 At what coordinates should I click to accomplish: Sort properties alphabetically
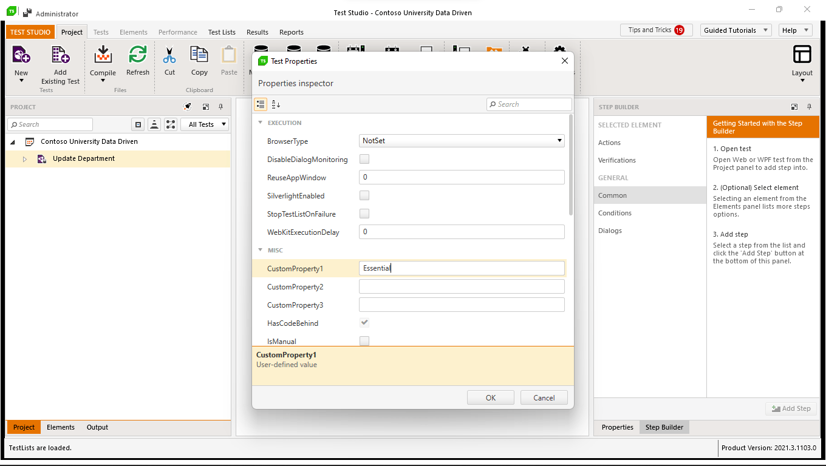click(276, 104)
